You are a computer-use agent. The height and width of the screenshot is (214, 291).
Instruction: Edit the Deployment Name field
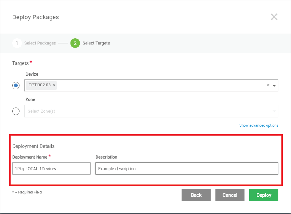pos(51,168)
